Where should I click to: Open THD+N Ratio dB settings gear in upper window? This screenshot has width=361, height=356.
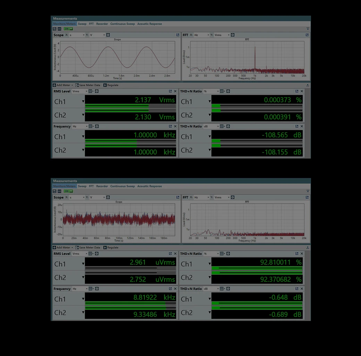coord(228,126)
